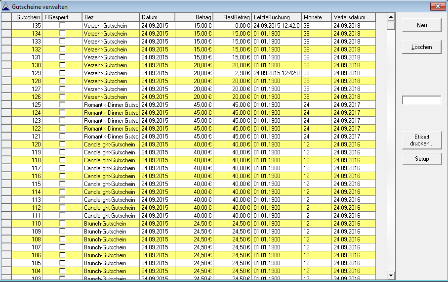Click Brunch-Gutschein in row 105

pos(111,263)
